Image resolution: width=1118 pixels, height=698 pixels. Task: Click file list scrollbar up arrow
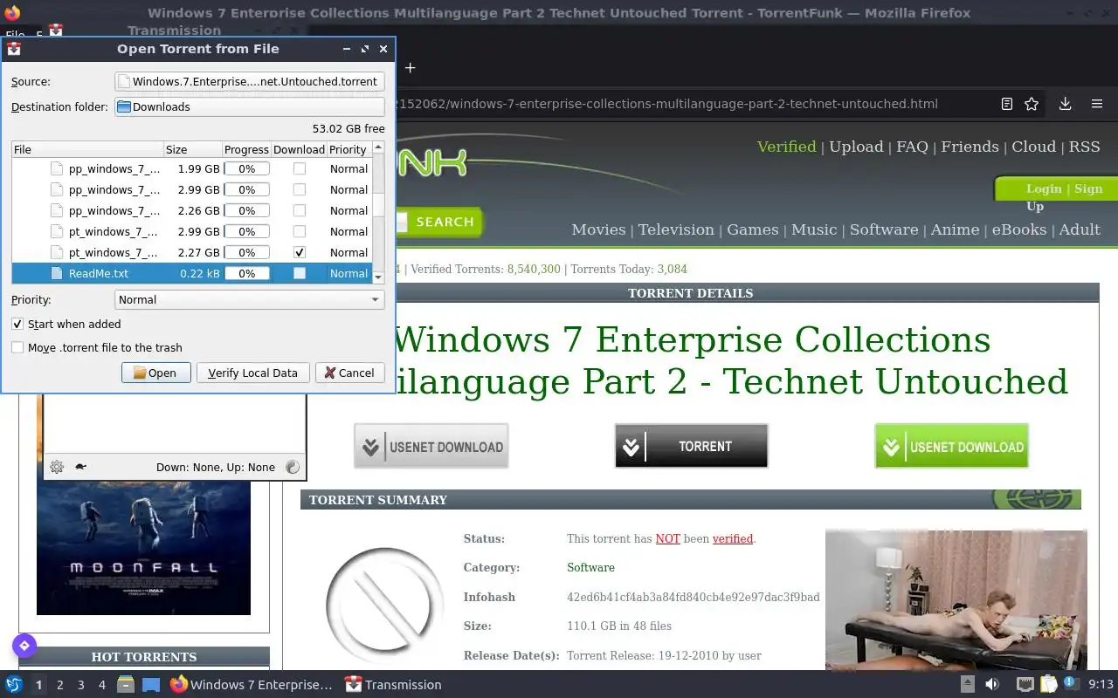[x=378, y=147]
